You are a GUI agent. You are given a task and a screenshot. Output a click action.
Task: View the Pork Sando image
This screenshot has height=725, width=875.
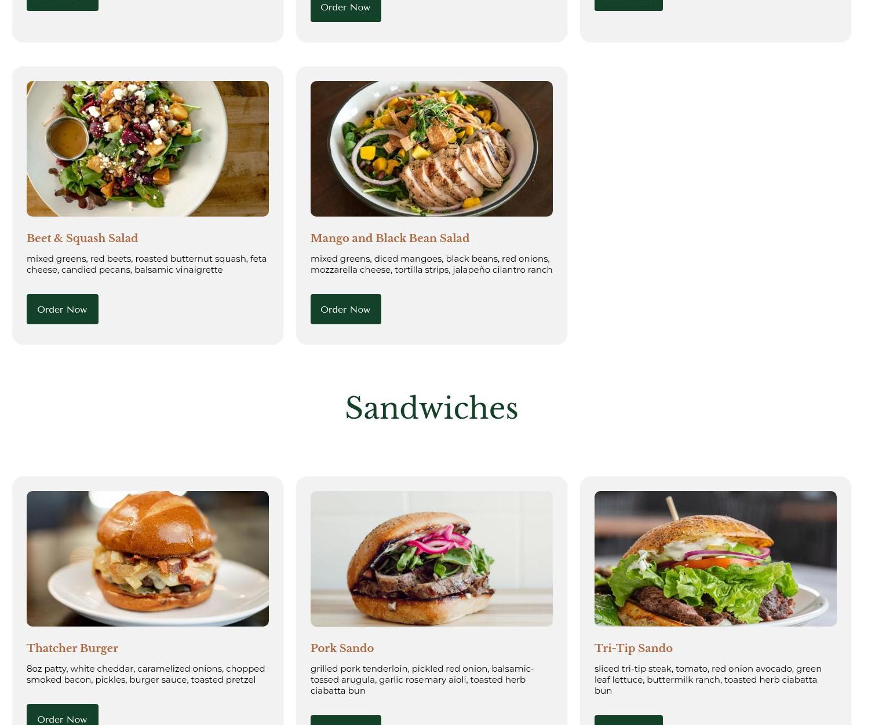432,559
